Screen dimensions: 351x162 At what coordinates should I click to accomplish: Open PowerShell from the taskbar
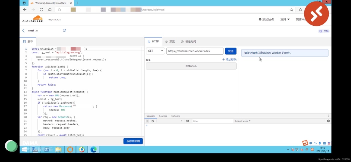pyautogui.click(x=47, y=149)
